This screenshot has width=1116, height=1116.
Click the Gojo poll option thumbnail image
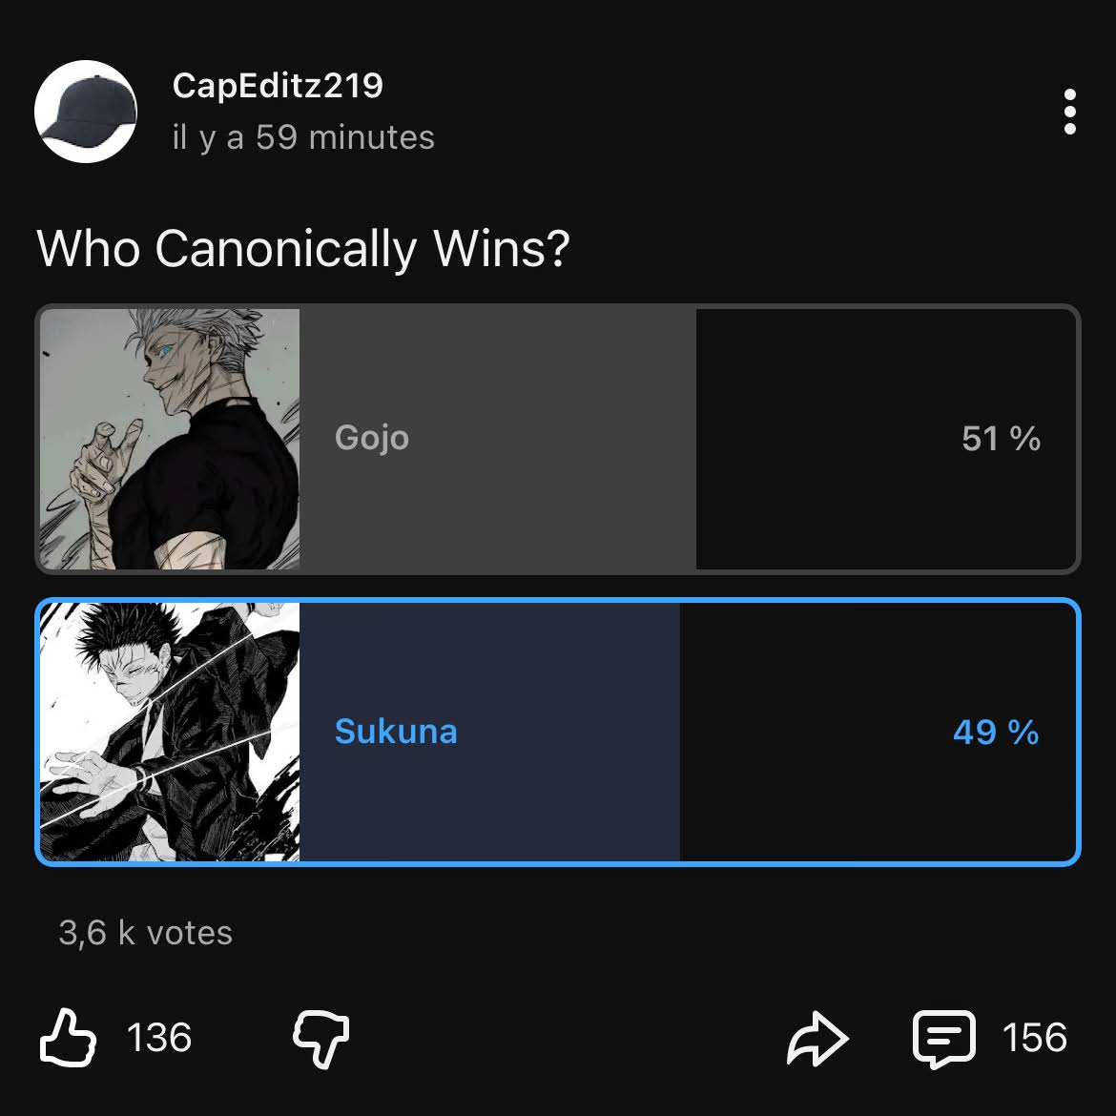pyautogui.click(x=170, y=439)
